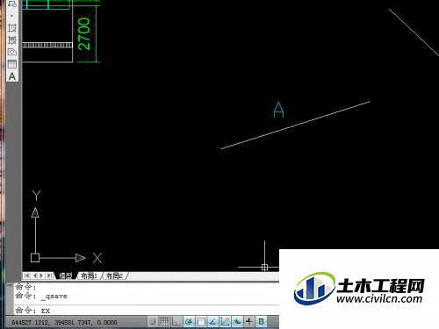
Task: Switch to the Model tab
Action: [x=66, y=275]
